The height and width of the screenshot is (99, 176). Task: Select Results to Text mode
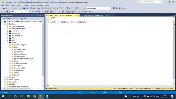click(x=67, y=12)
